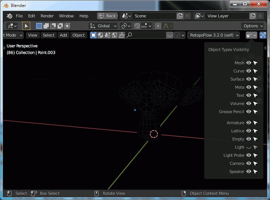
Task: Toggle Empty visibility eye
Action: [x=249, y=139]
